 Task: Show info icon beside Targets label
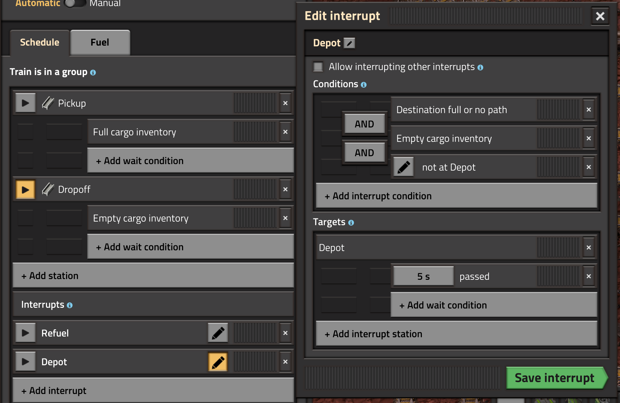pos(351,223)
